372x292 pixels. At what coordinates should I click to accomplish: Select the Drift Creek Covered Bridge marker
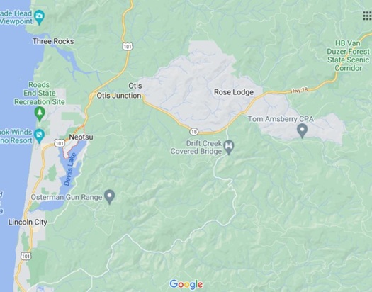229,147
